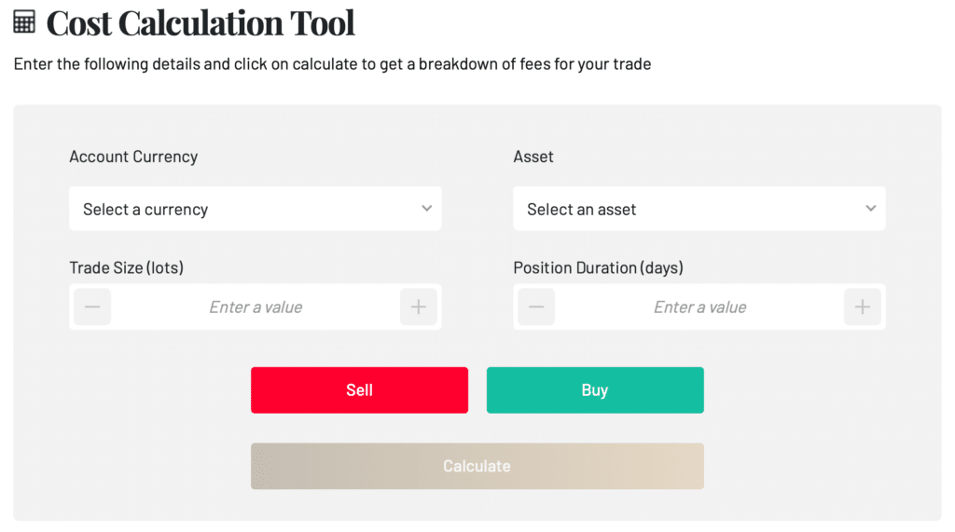This screenshot has height=532, width=955.
Task: Click the Cost Calculation Tool heading
Action: click(201, 23)
